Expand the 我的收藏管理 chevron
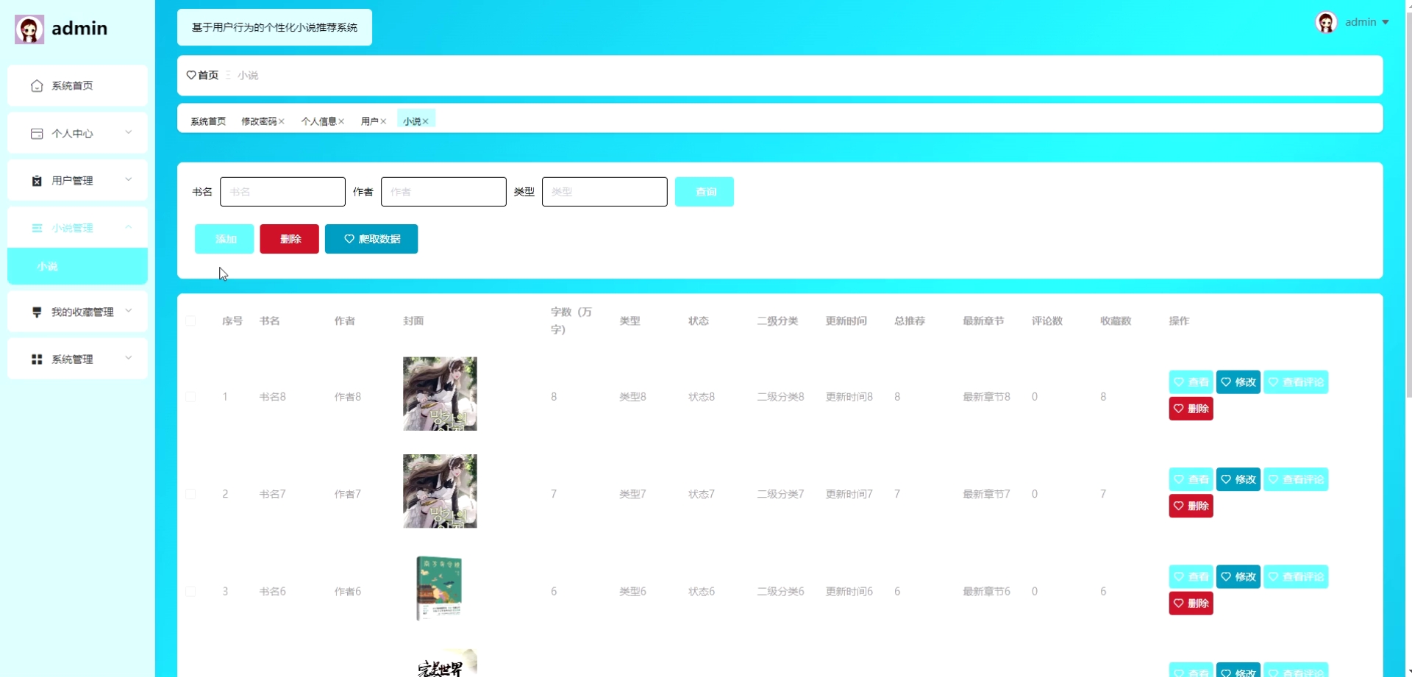Screen dimensions: 1412x677 129,311
